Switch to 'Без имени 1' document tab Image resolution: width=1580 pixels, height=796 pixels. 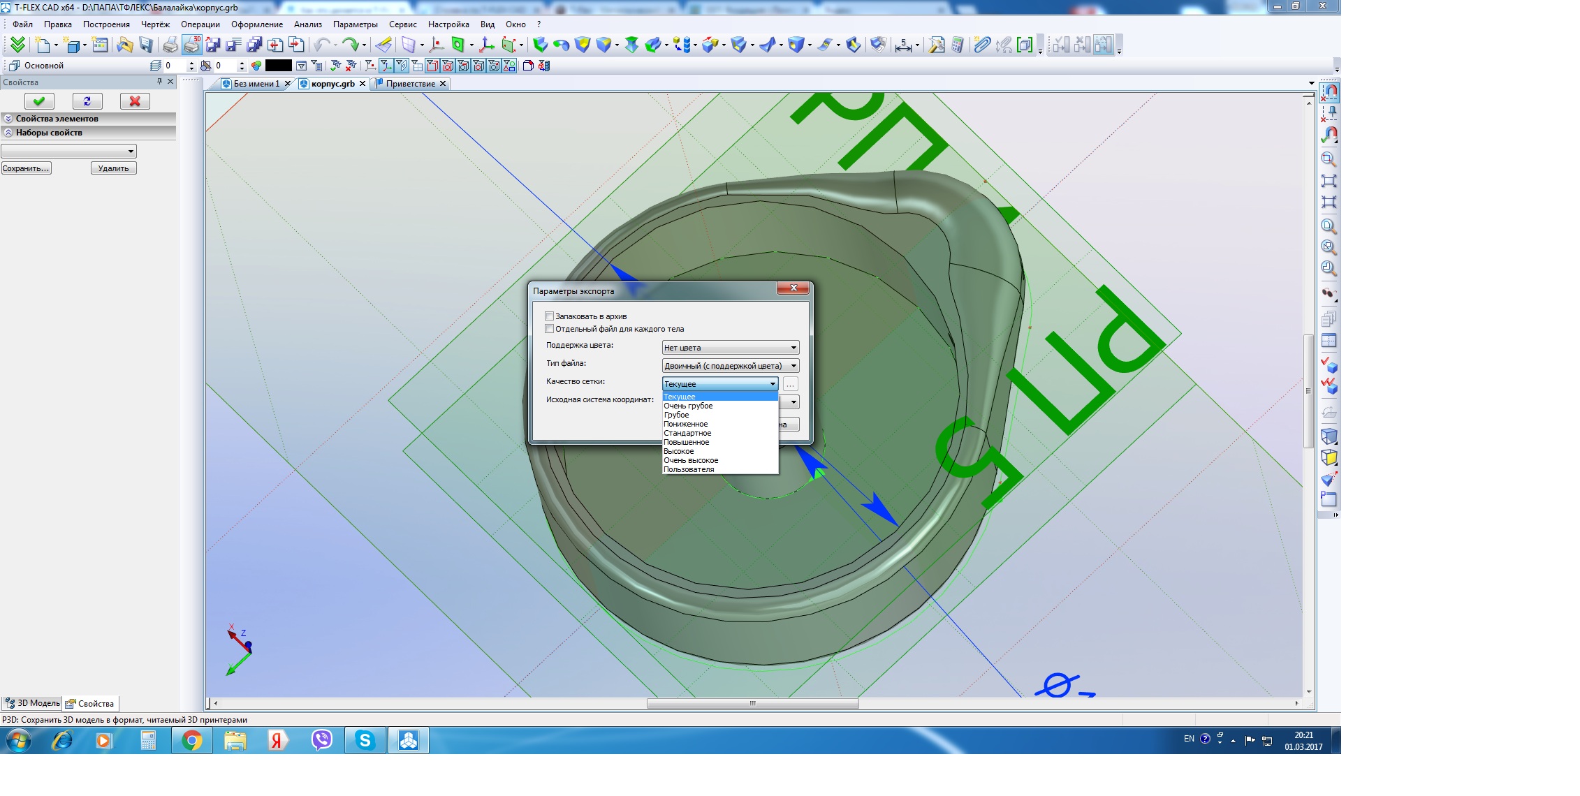tap(256, 84)
